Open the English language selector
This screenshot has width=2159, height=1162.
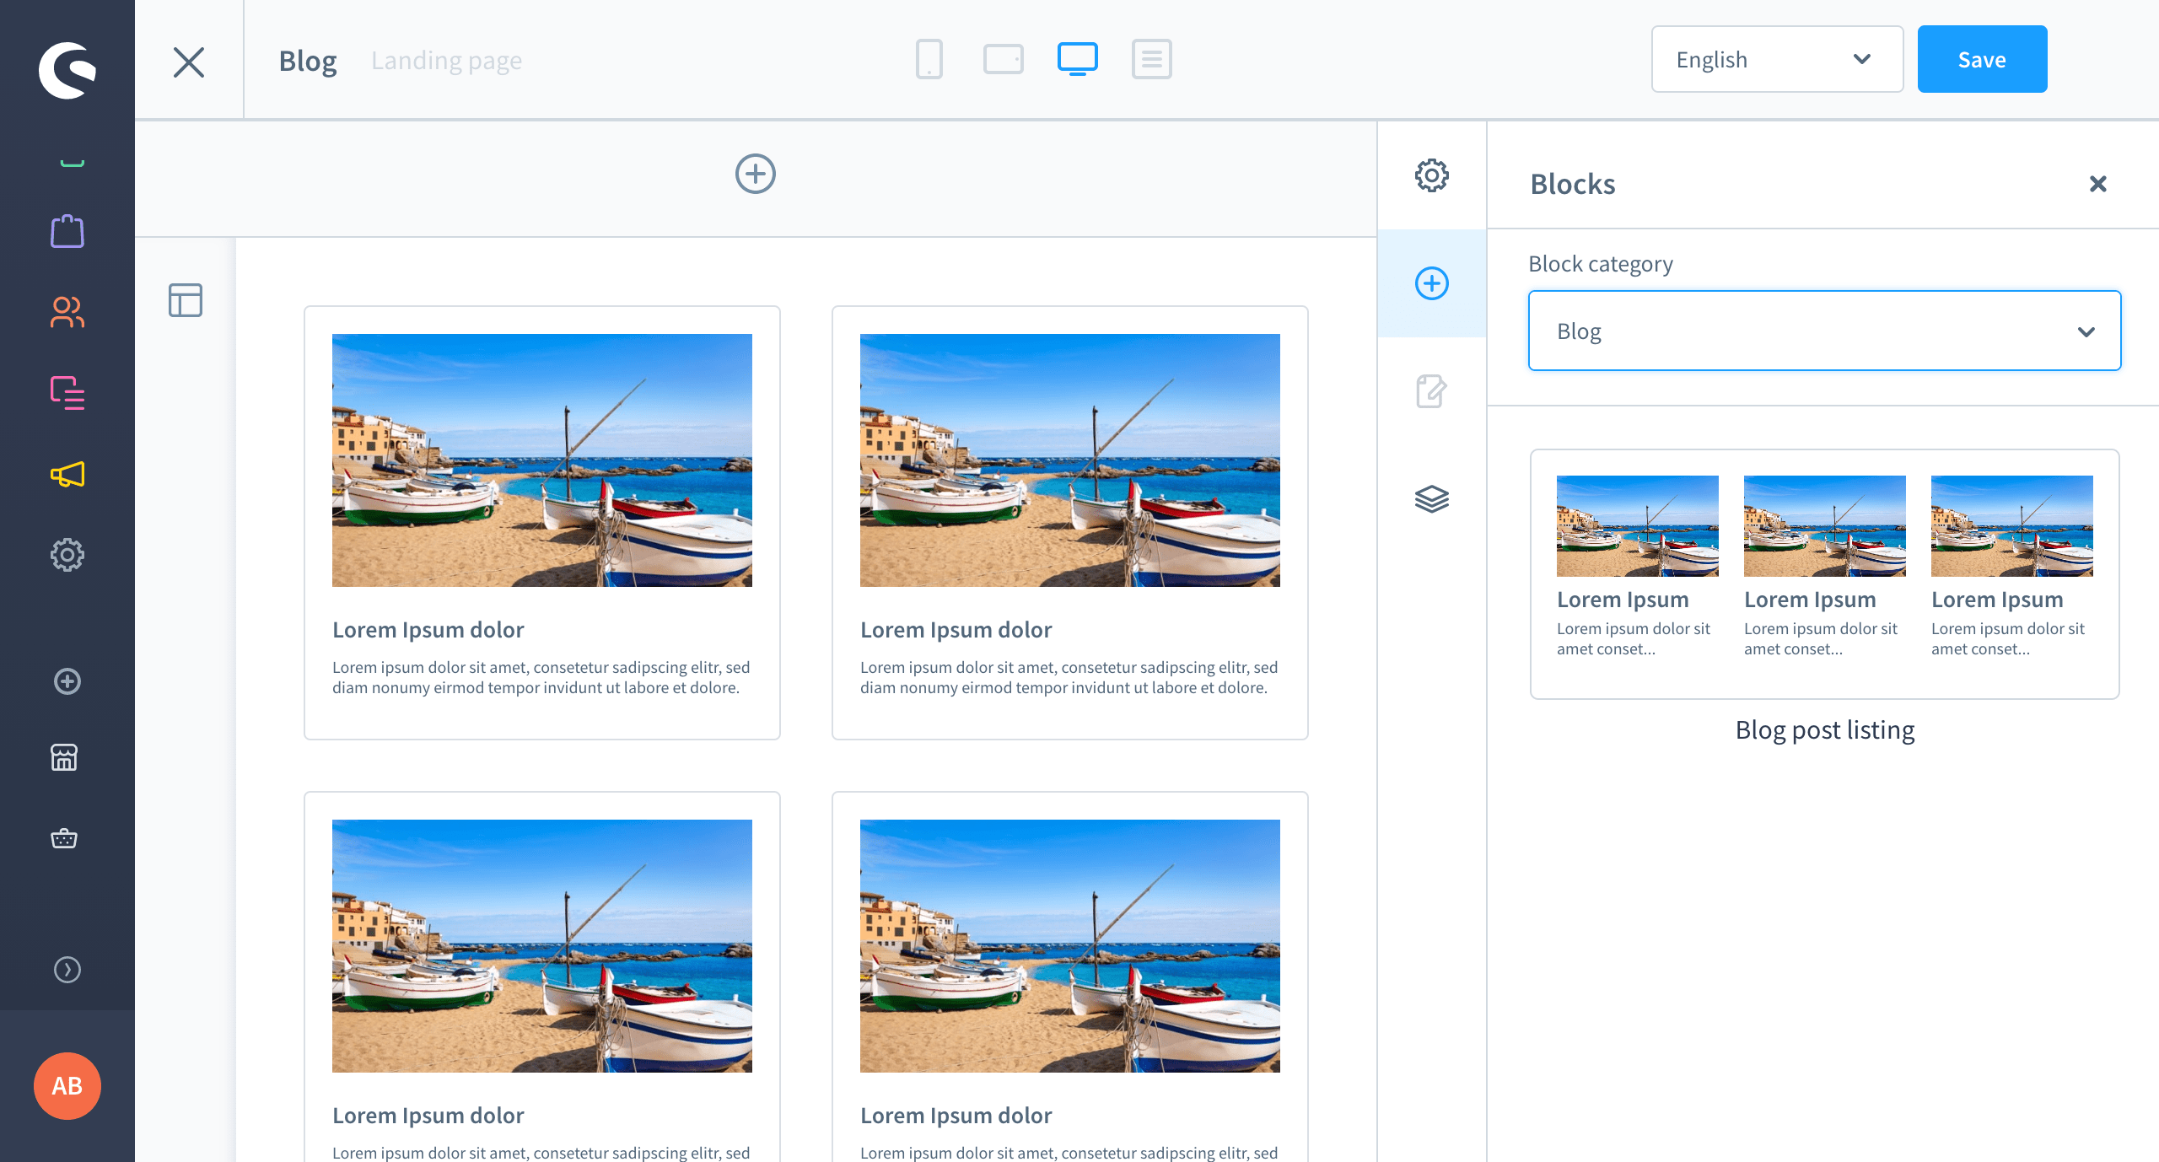click(x=1776, y=59)
